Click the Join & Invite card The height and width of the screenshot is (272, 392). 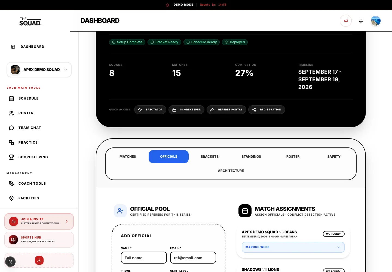[39, 221]
